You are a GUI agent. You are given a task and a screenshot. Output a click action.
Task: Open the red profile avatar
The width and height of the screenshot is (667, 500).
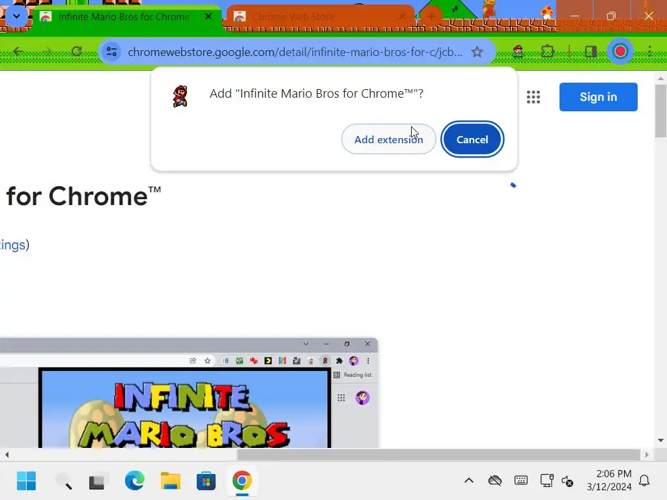(x=620, y=52)
